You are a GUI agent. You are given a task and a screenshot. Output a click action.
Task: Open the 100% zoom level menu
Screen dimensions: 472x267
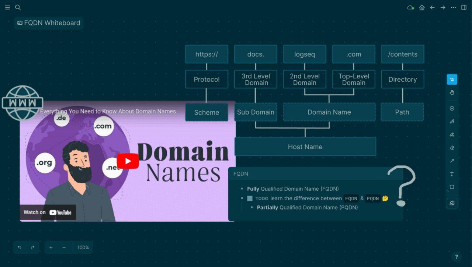pyautogui.click(x=83, y=247)
